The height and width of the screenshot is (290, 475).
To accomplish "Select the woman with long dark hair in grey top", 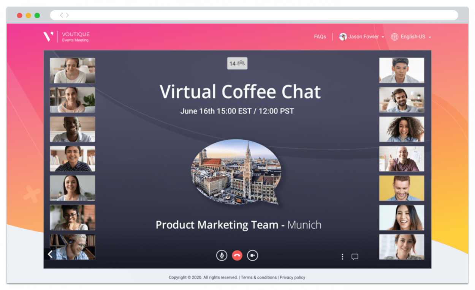I will coord(73,188).
